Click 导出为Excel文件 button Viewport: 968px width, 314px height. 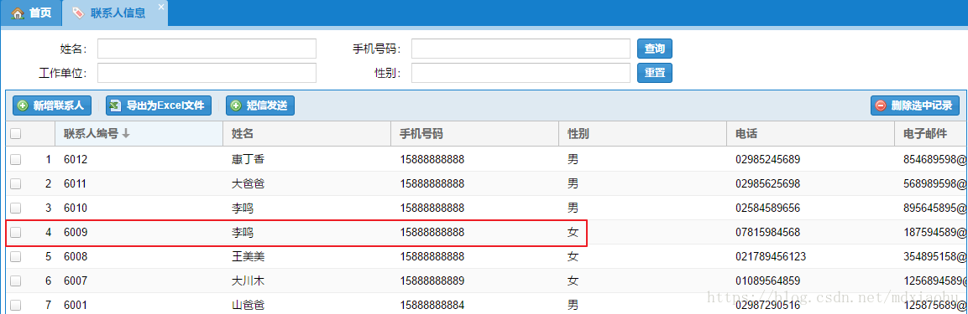(159, 106)
